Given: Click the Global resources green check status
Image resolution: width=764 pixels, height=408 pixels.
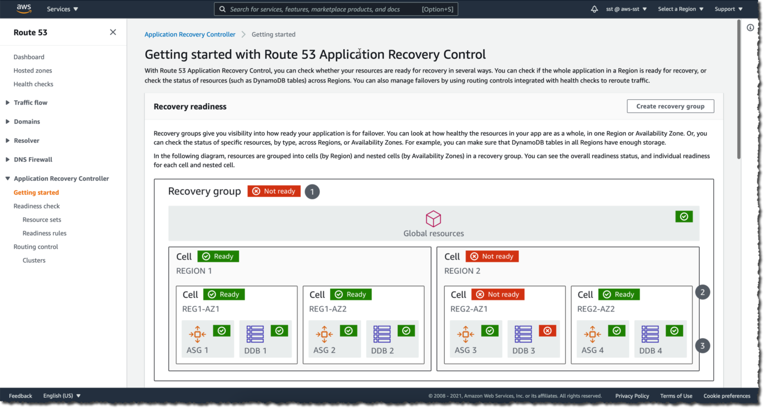Looking at the screenshot, I should coord(684,217).
